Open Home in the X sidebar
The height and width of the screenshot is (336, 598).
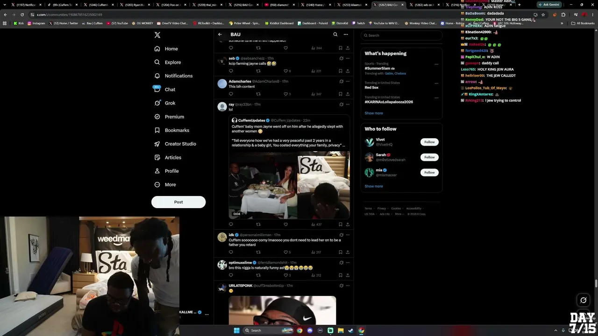(166, 49)
